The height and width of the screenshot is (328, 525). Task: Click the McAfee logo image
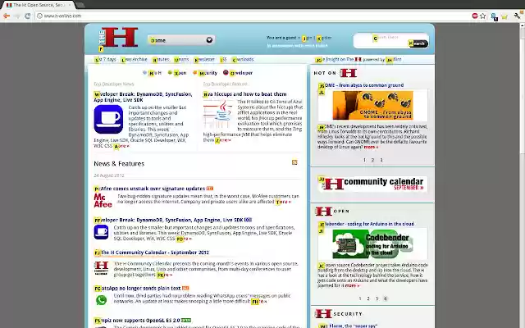[x=103, y=200]
